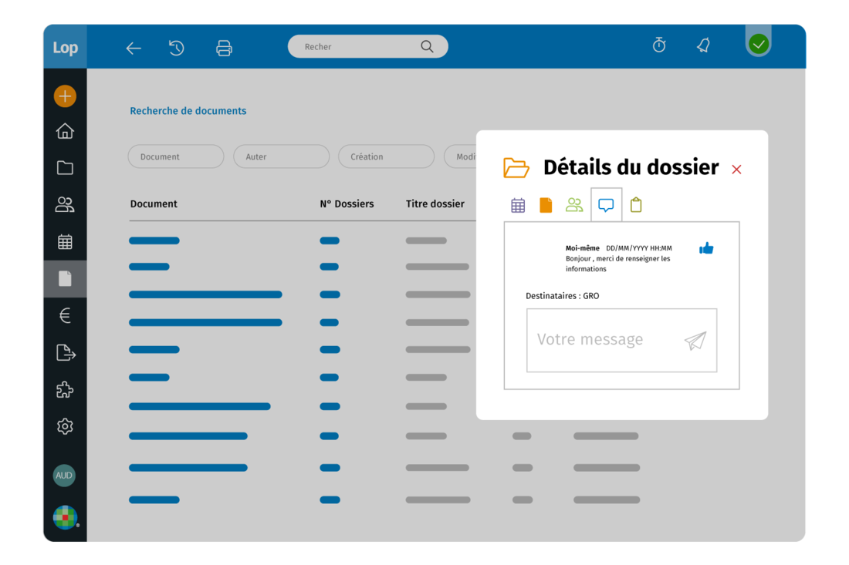
Task: Click the printer icon
Action: [x=224, y=48]
